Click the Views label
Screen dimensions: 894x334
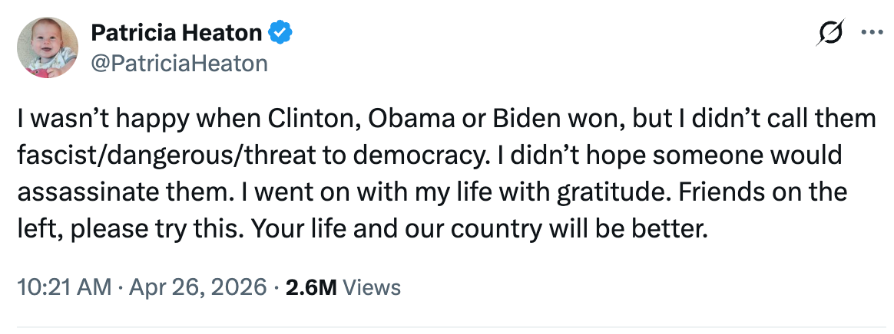(372, 287)
